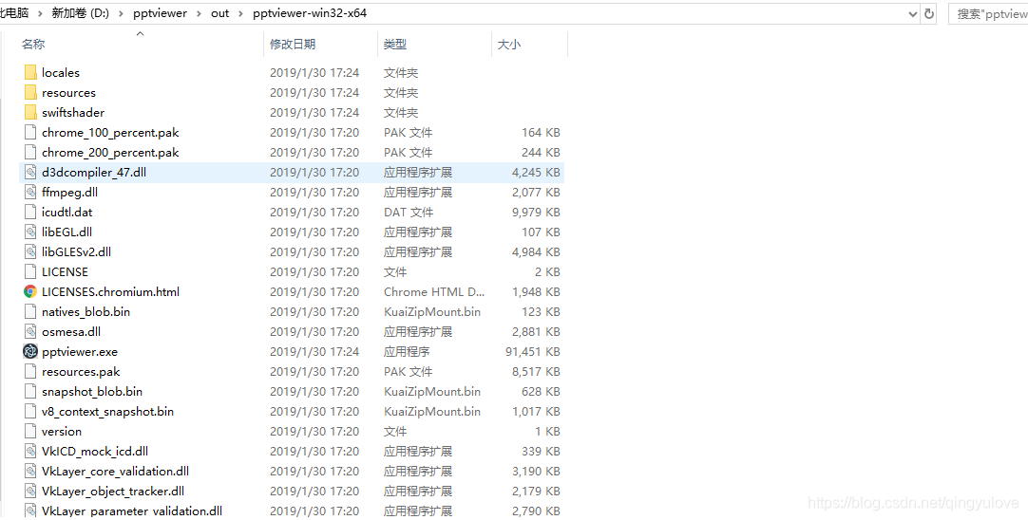The image size is (1028, 520).
Task: Expand chevron after 新加卷 (D:) breadcrumb
Action: click(121, 13)
